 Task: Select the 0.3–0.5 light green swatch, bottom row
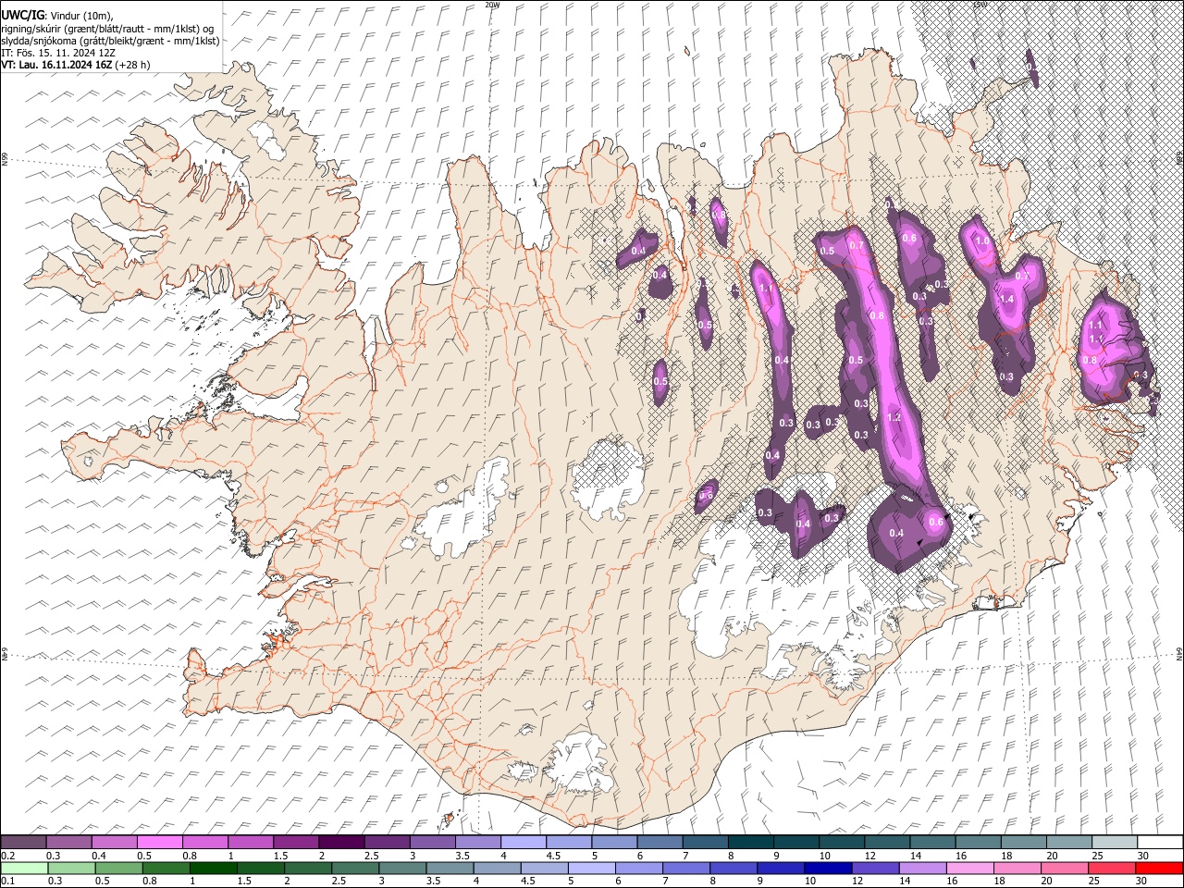pyautogui.click(x=72, y=868)
